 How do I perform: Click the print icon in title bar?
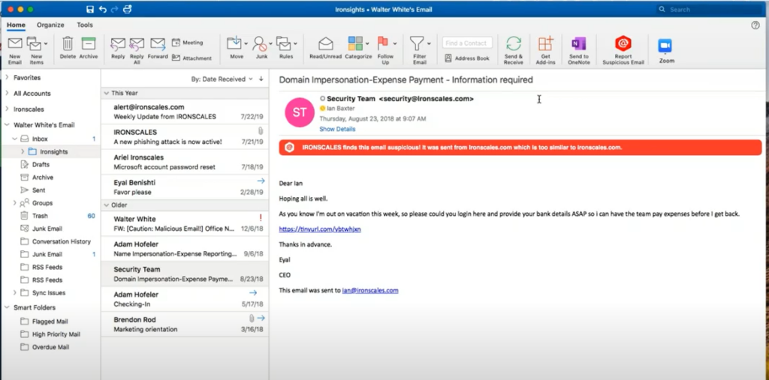tap(128, 9)
